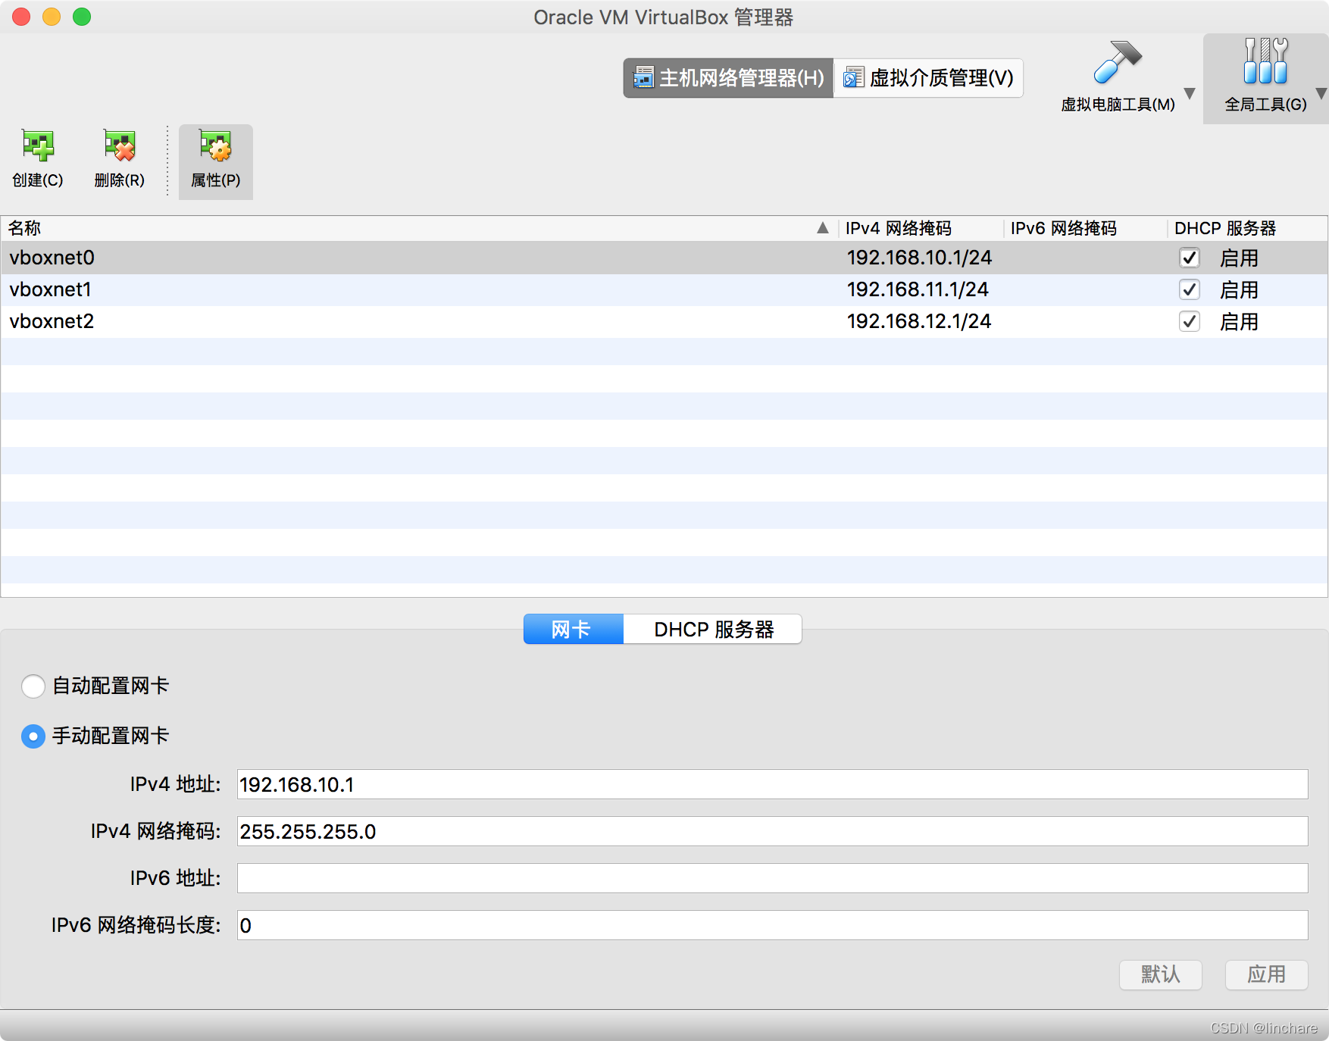Select the vboxnet1 row
The height and width of the screenshot is (1041, 1329).
tap(664, 289)
